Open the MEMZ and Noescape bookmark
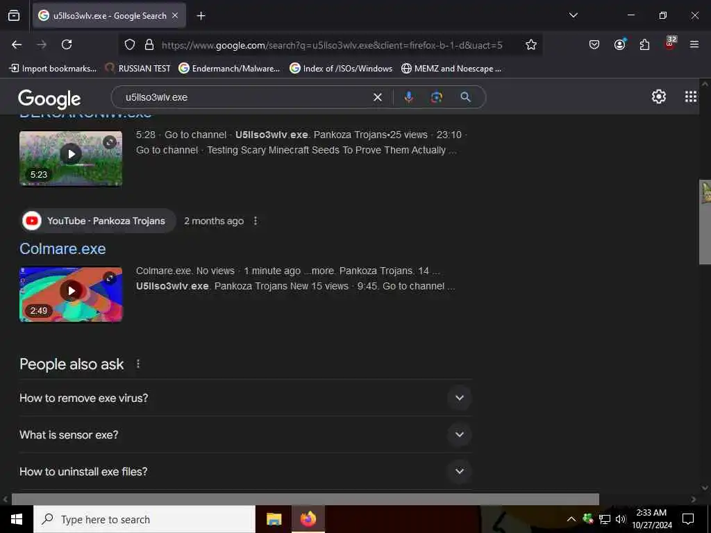The width and height of the screenshot is (711, 533). coord(451,69)
